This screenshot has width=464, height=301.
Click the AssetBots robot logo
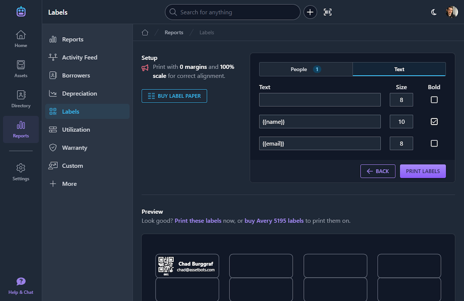(21, 12)
